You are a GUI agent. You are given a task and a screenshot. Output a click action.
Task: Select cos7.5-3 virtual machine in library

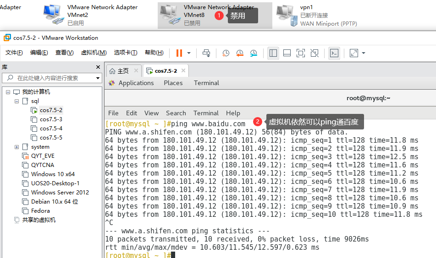pos(51,119)
